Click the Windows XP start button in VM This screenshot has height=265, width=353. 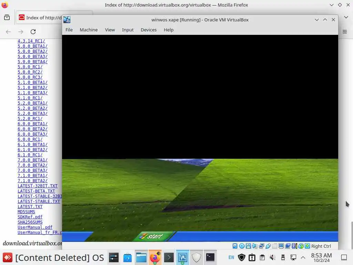click(153, 236)
